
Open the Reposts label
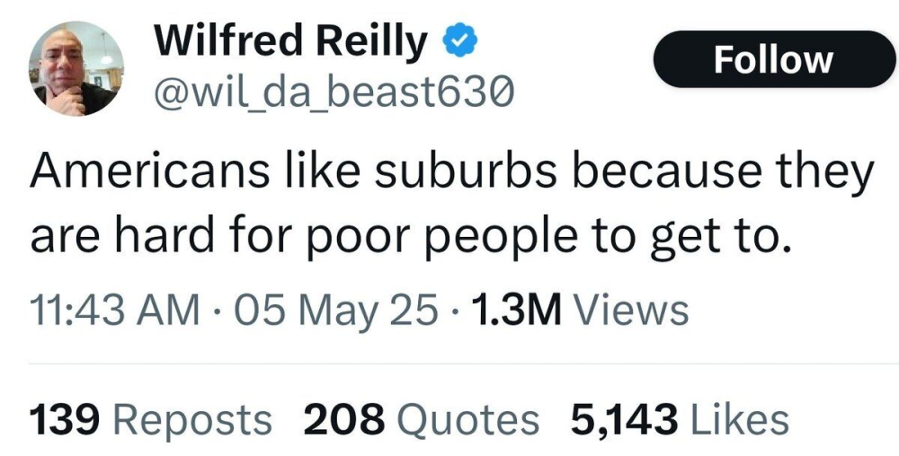click(x=191, y=419)
